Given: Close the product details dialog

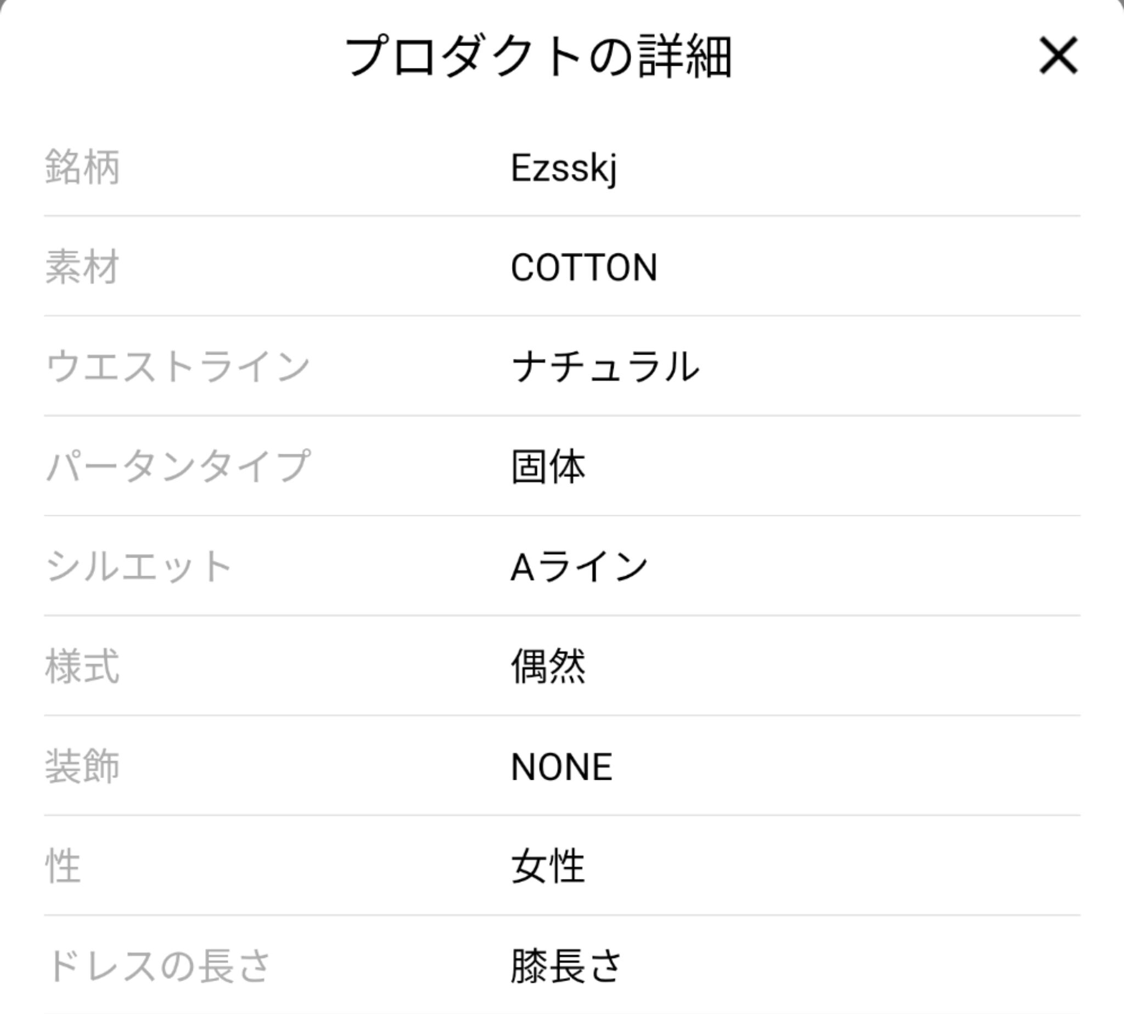Looking at the screenshot, I should click(1058, 56).
